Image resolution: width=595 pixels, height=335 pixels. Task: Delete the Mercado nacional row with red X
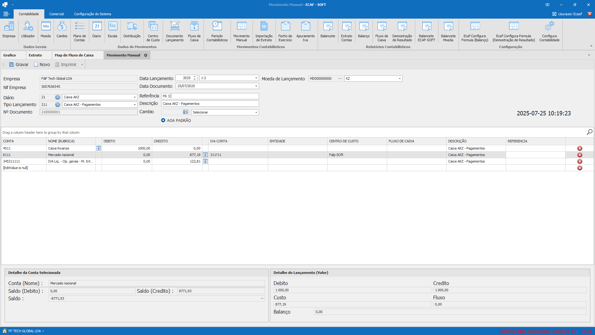[x=580, y=155]
